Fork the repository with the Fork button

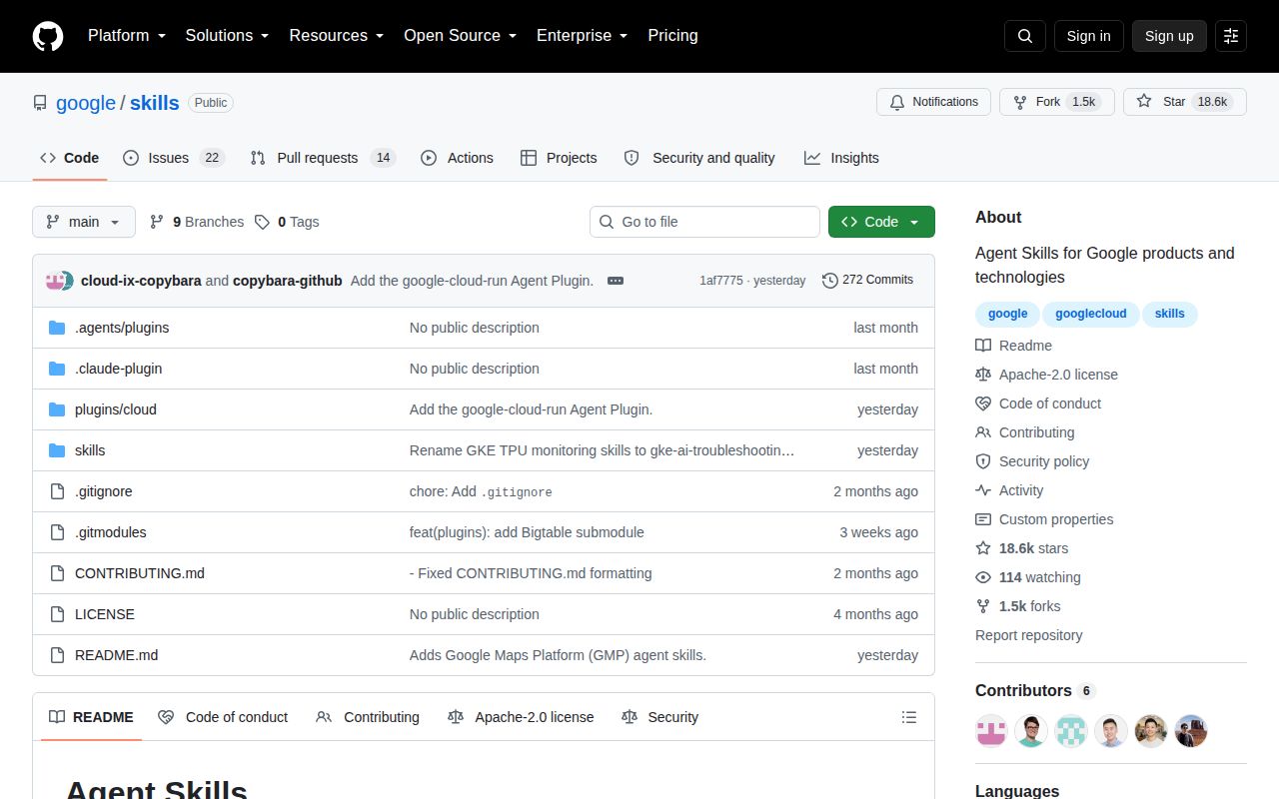[x=1057, y=102]
